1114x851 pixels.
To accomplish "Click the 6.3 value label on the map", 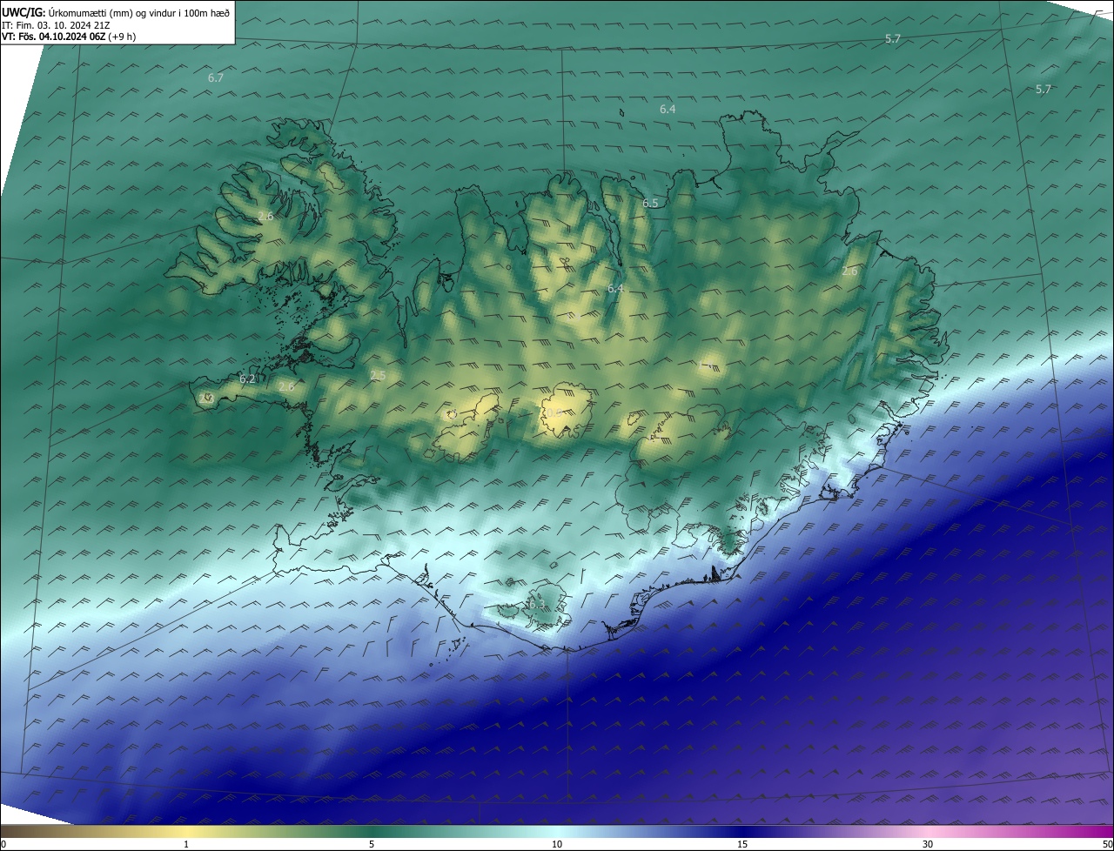I will (536, 604).
